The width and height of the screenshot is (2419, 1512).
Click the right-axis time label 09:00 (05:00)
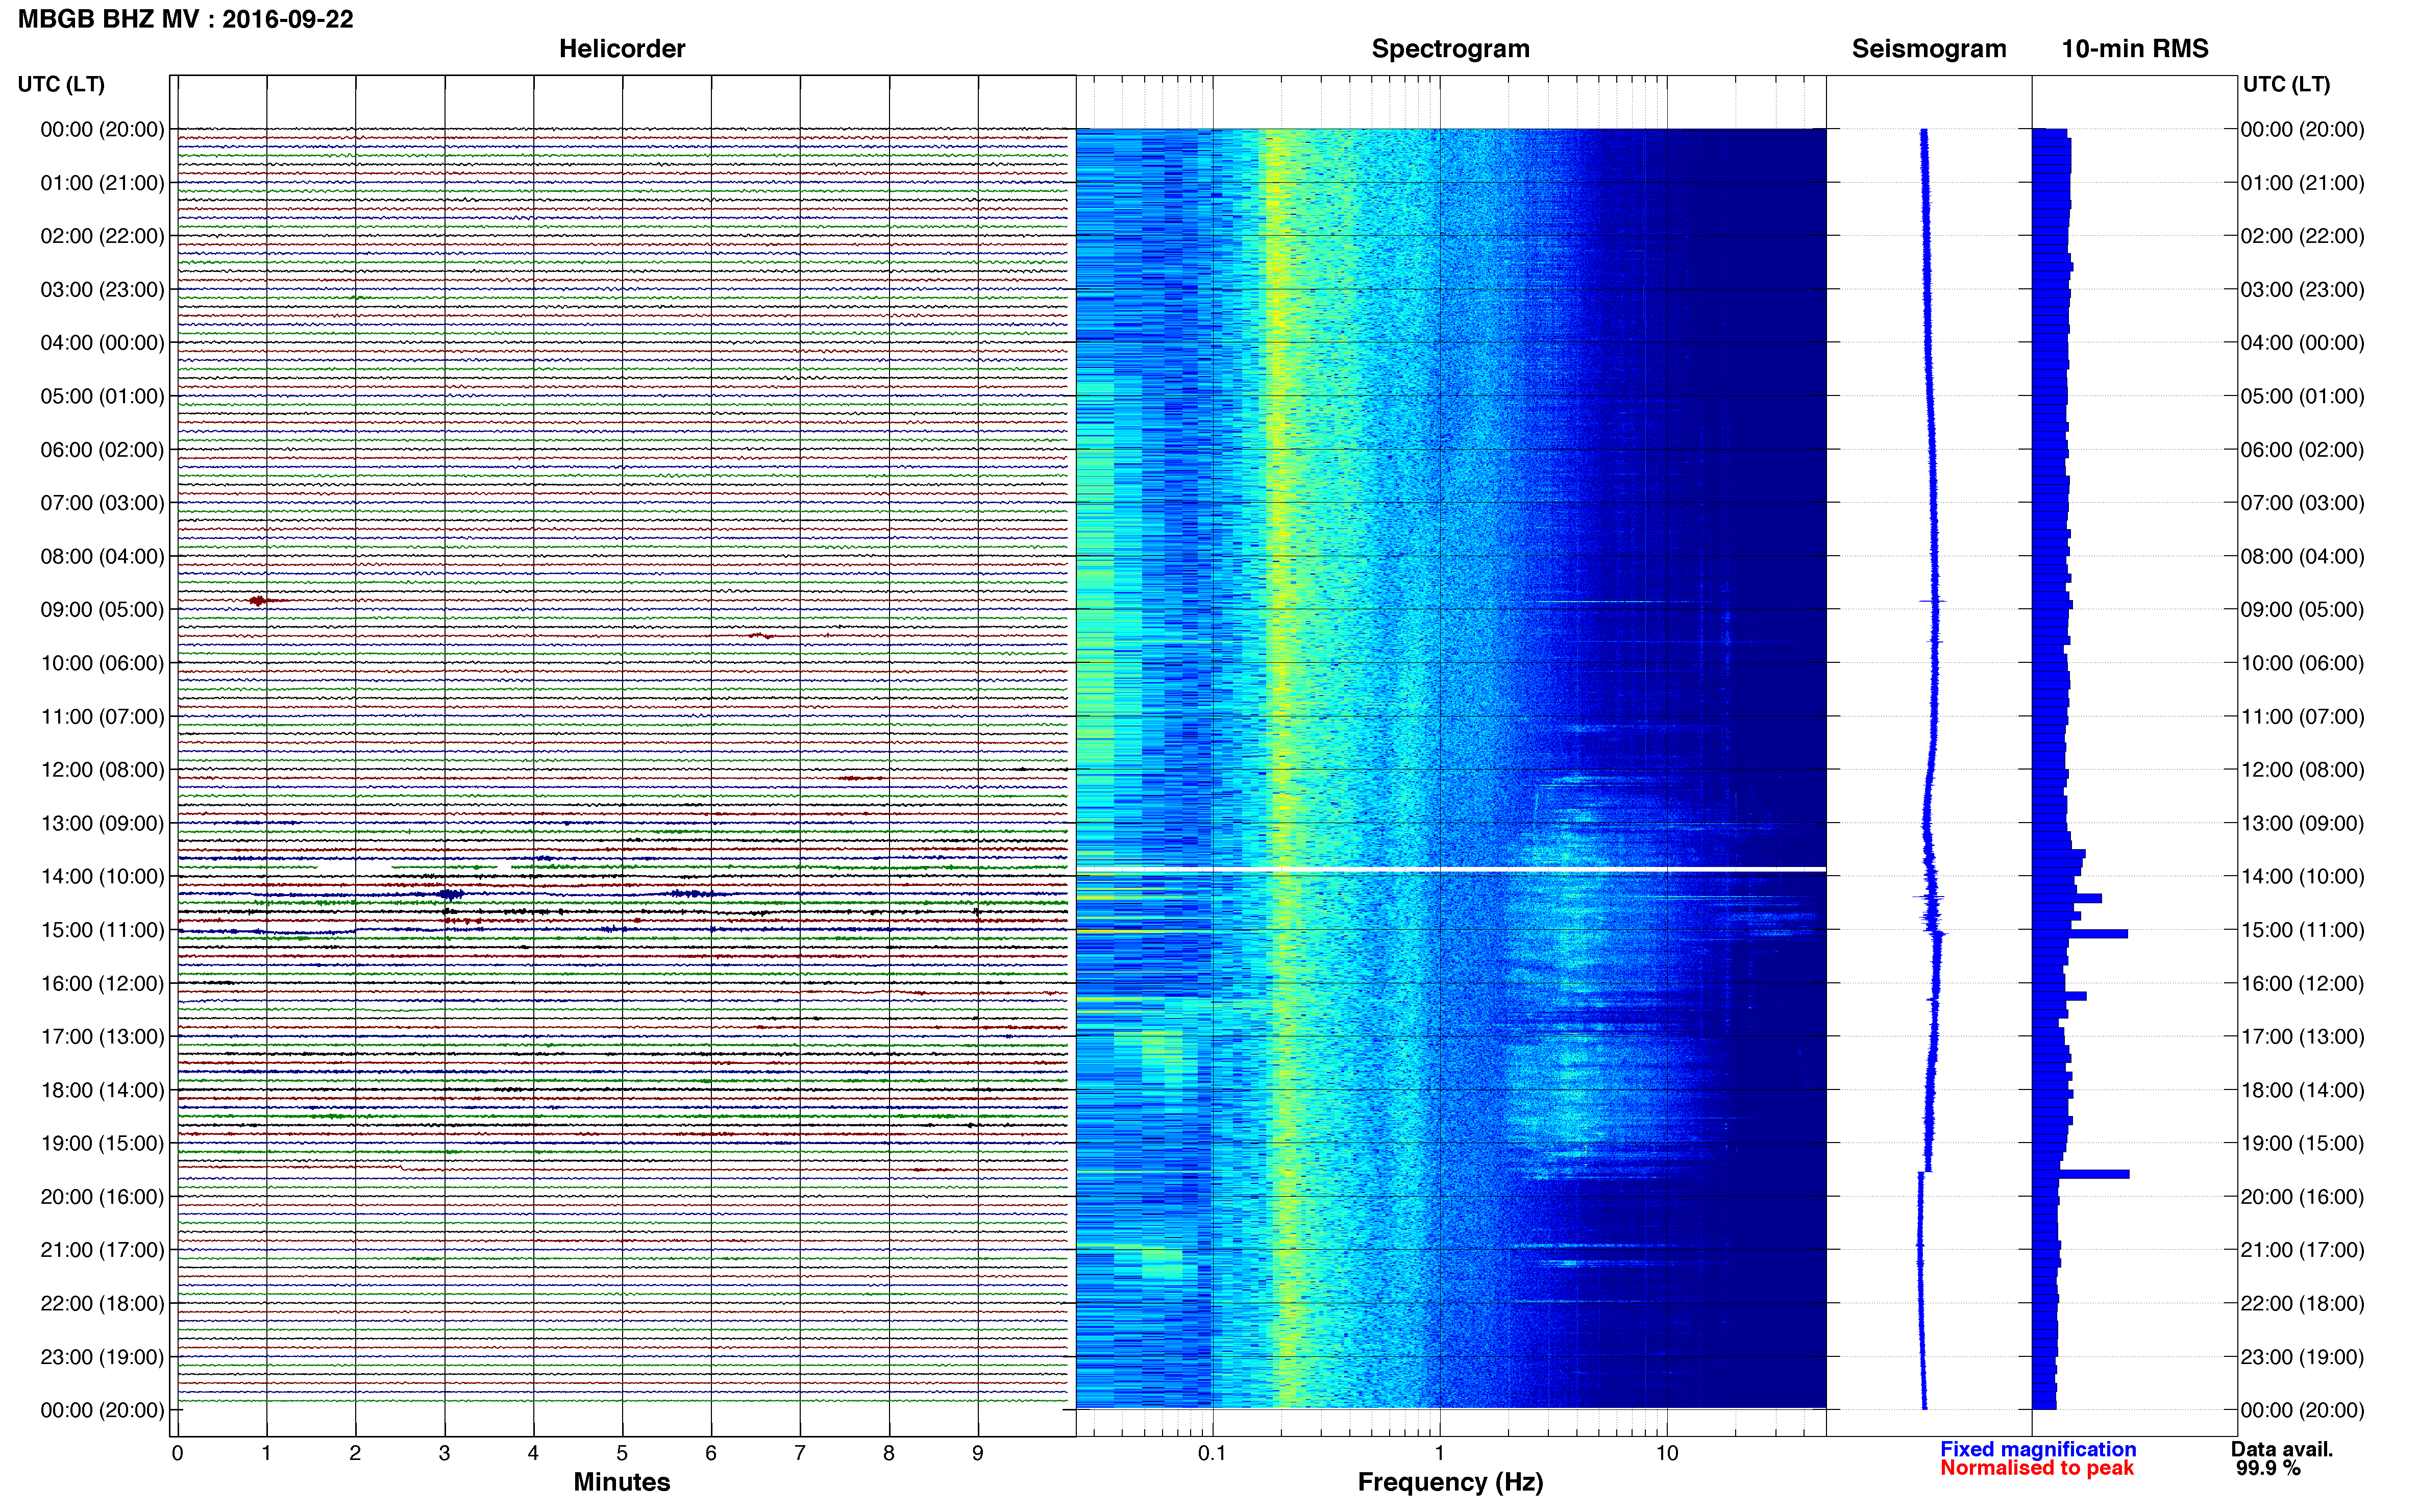coord(2302,610)
